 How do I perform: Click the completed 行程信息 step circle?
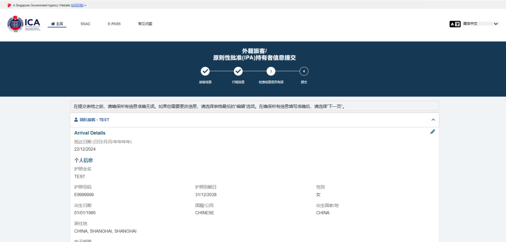[238, 71]
